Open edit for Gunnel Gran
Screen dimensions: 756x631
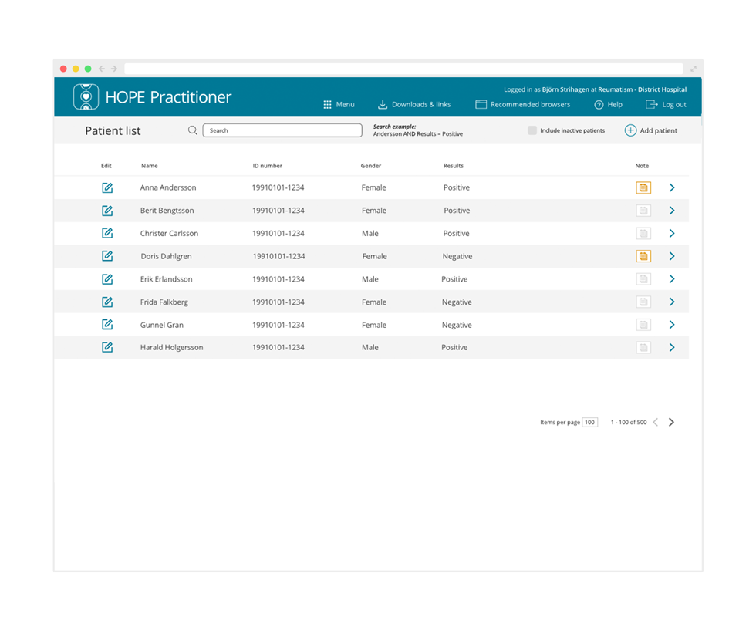[x=107, y=325]
